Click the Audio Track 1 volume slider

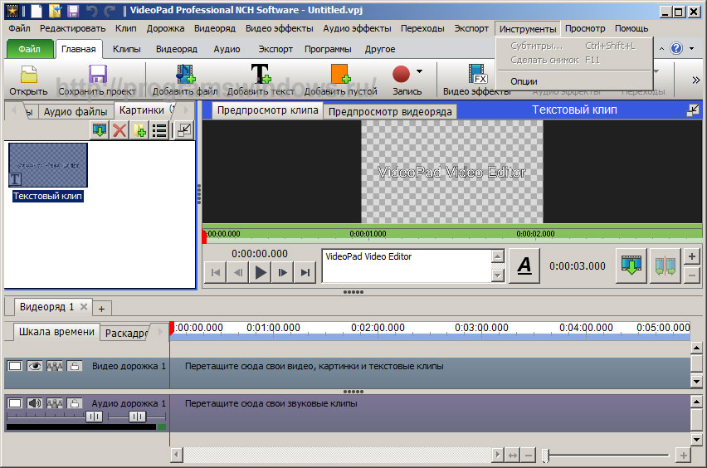(x=94, y=417)
